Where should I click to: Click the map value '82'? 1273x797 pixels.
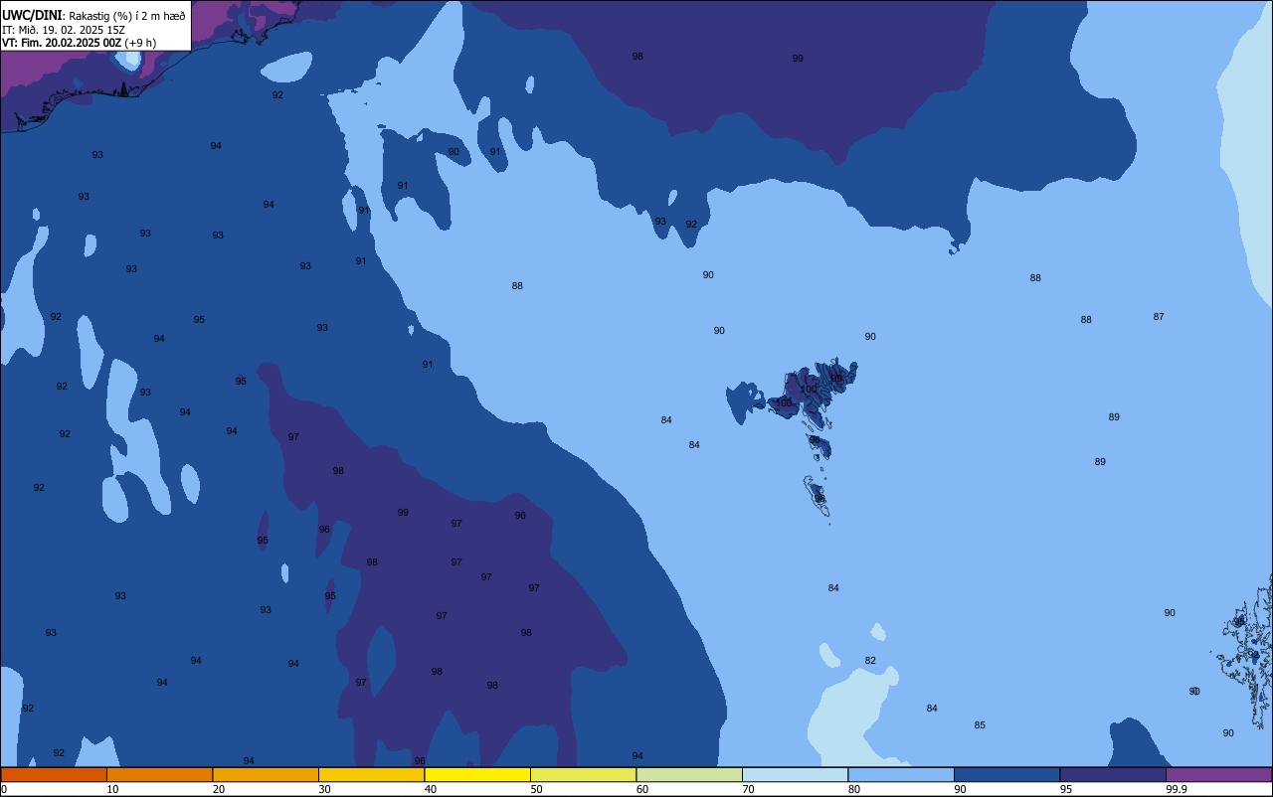(870, 661)
